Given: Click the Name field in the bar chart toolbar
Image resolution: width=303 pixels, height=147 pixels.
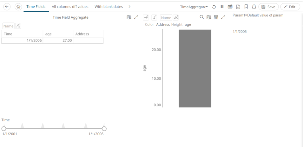Looking at the screenshot, I should point(166,18).
